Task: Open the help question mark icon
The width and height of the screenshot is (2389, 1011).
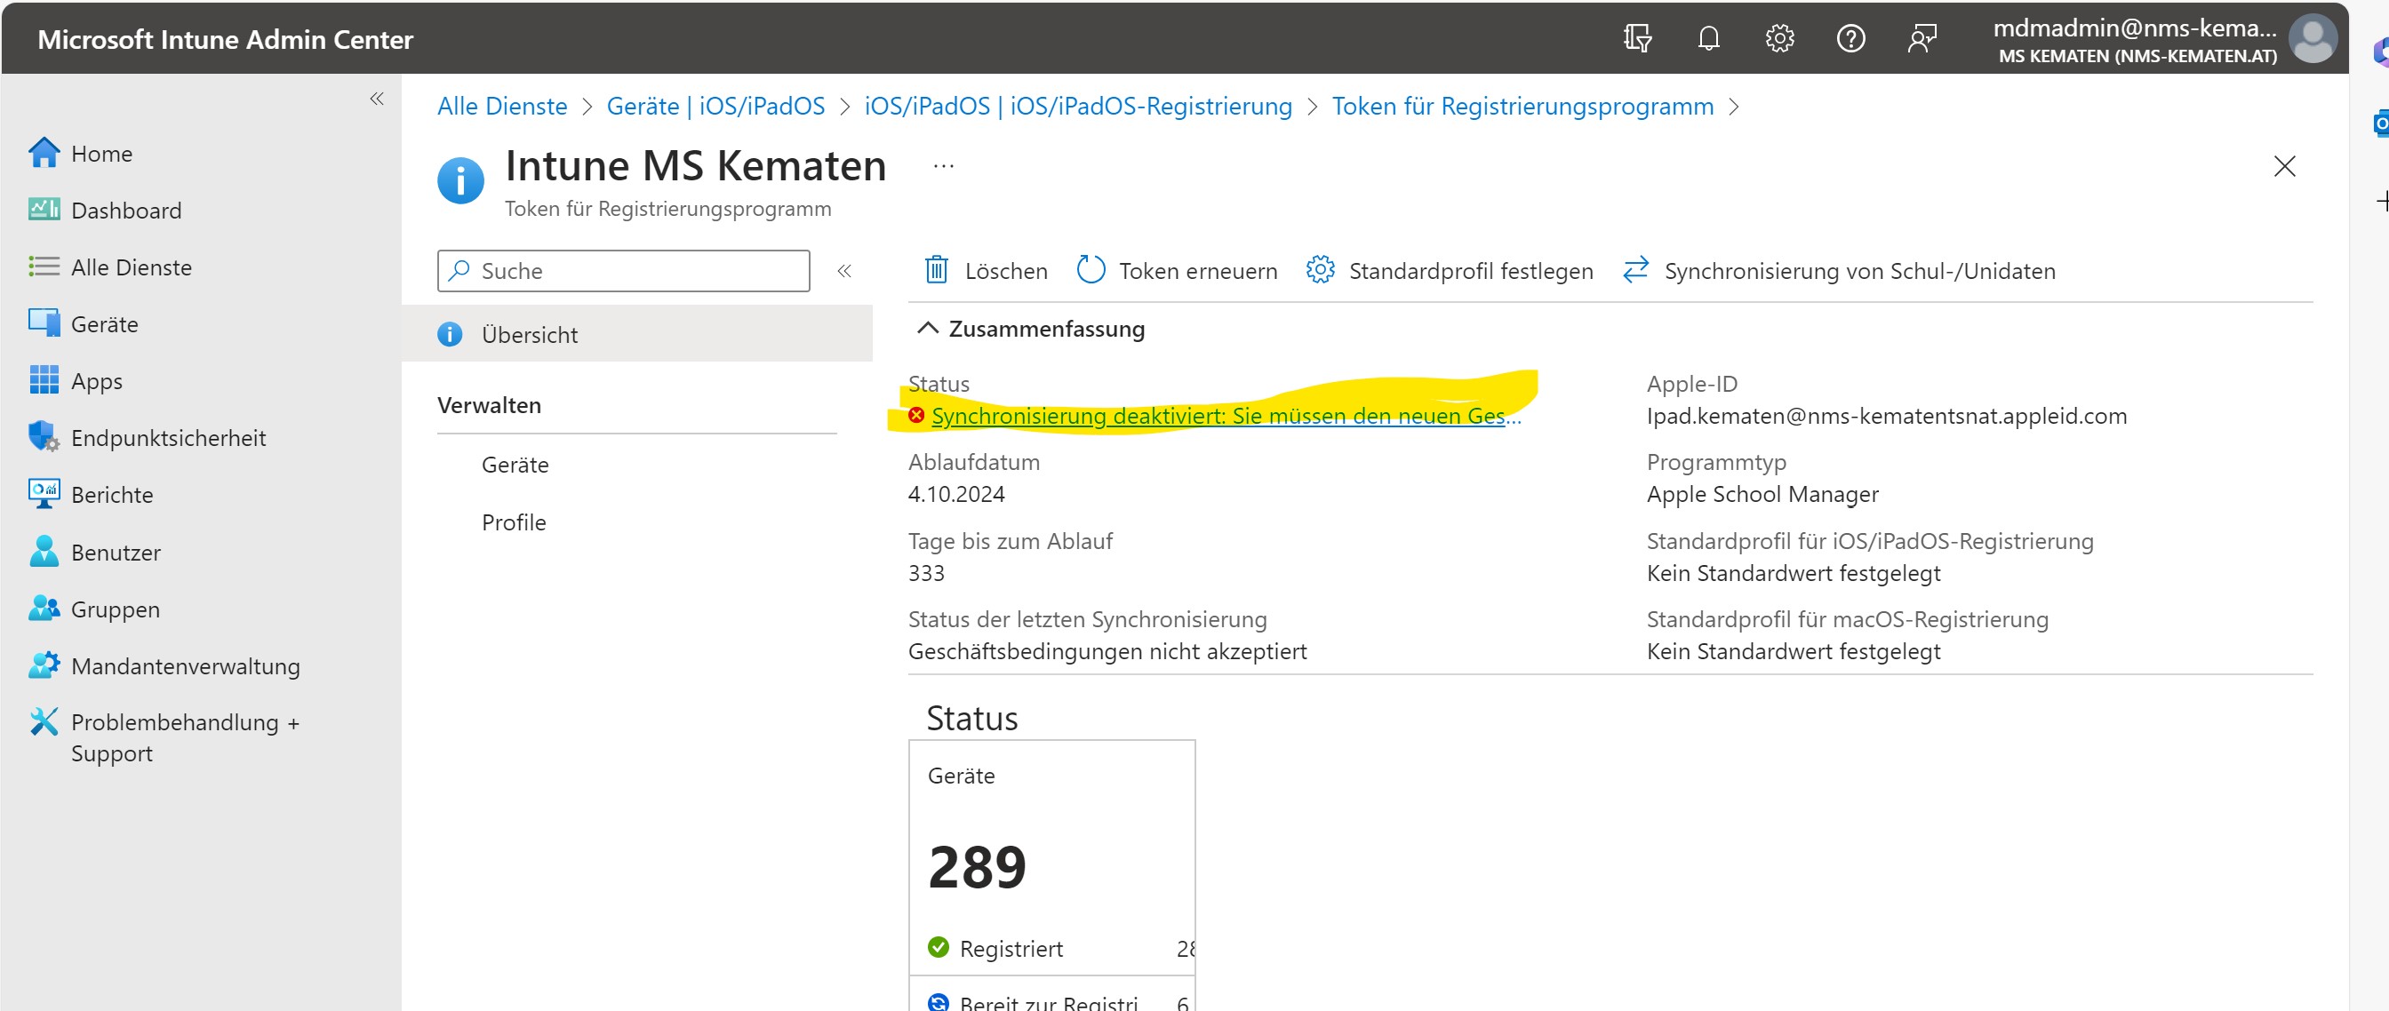Action: click(1850, 39)
